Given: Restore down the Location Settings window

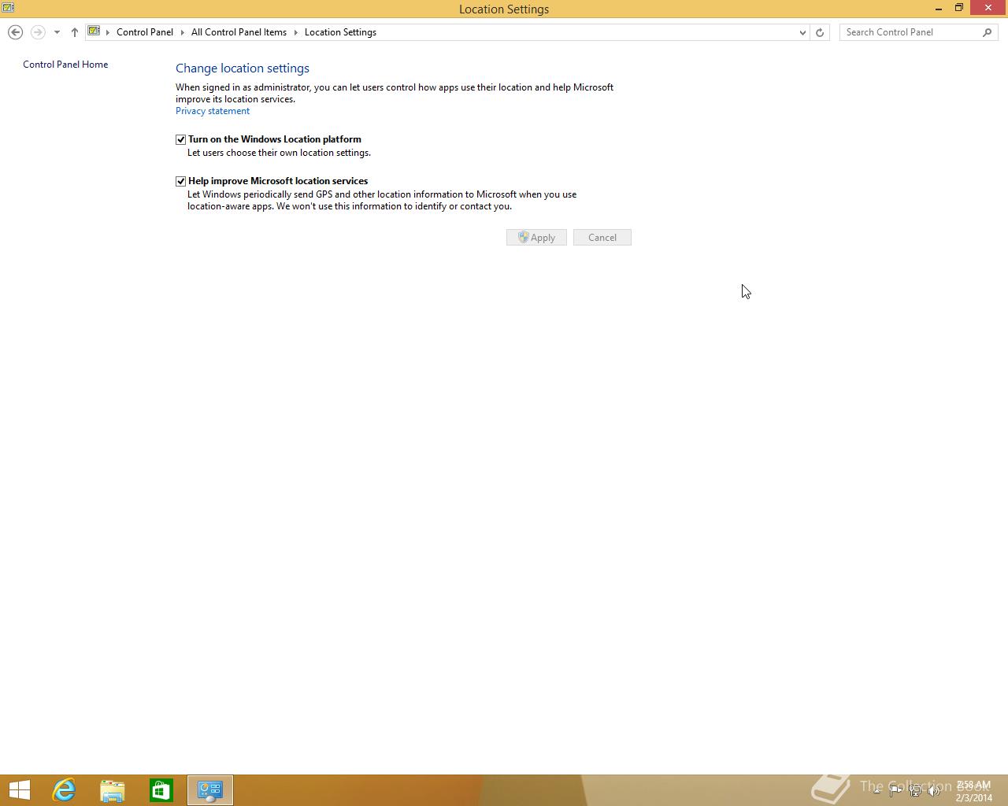Looking at the screenshot, I should (x=959, y=8).
